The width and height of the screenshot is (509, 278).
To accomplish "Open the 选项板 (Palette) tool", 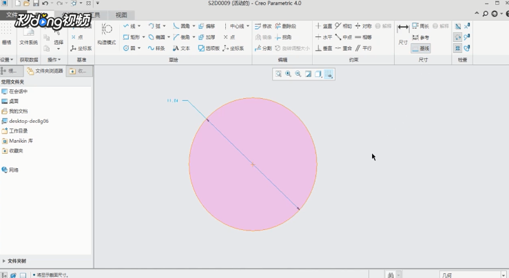I will coord(209,48).
